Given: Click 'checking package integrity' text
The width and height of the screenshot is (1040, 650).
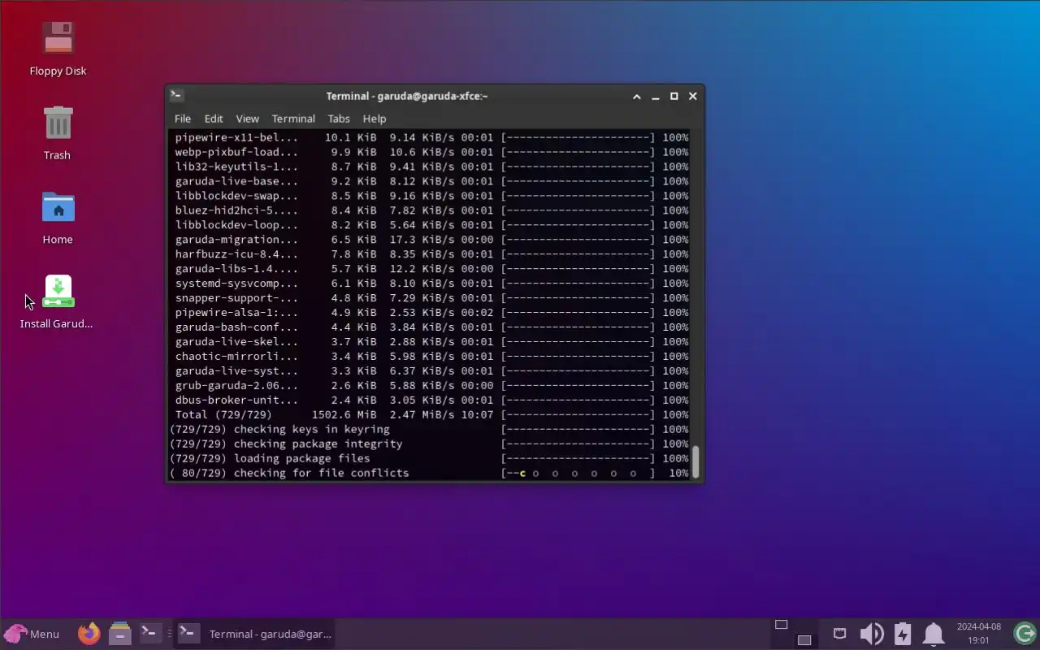Looking at the screenshot, I should pos(318,444).
